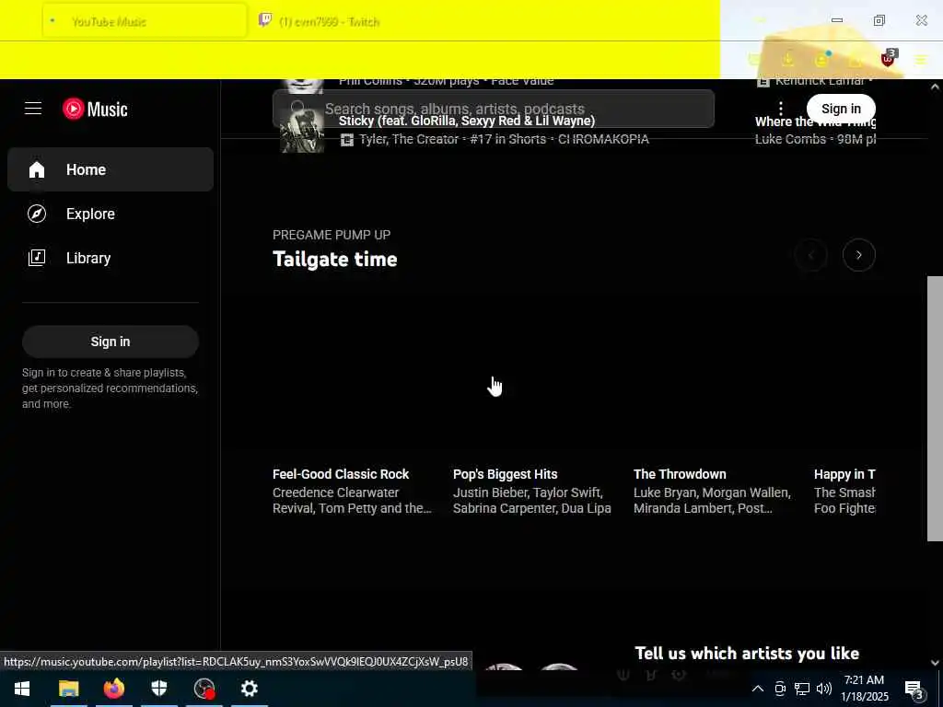Click the Meet Now tray icon
Image resolution: width=943 pixels, height=707 pixels.
(780, 689)
